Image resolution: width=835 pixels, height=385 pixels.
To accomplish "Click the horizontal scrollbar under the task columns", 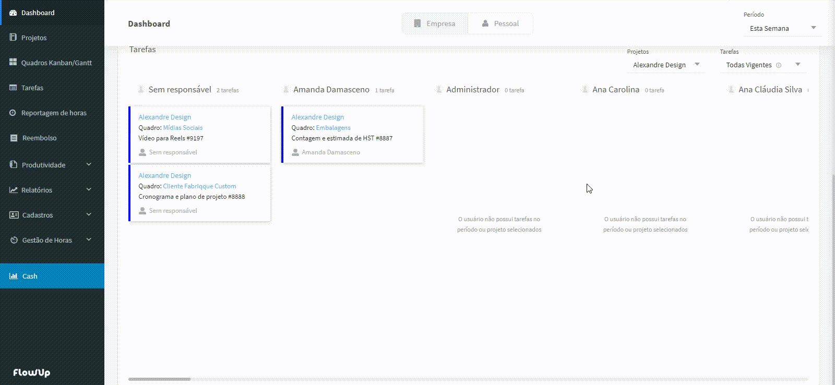I will (x=160, y=379).
